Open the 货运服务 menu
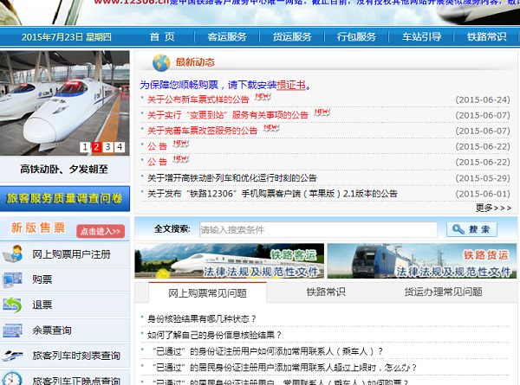520x385 pixels. tap(292, 36)
